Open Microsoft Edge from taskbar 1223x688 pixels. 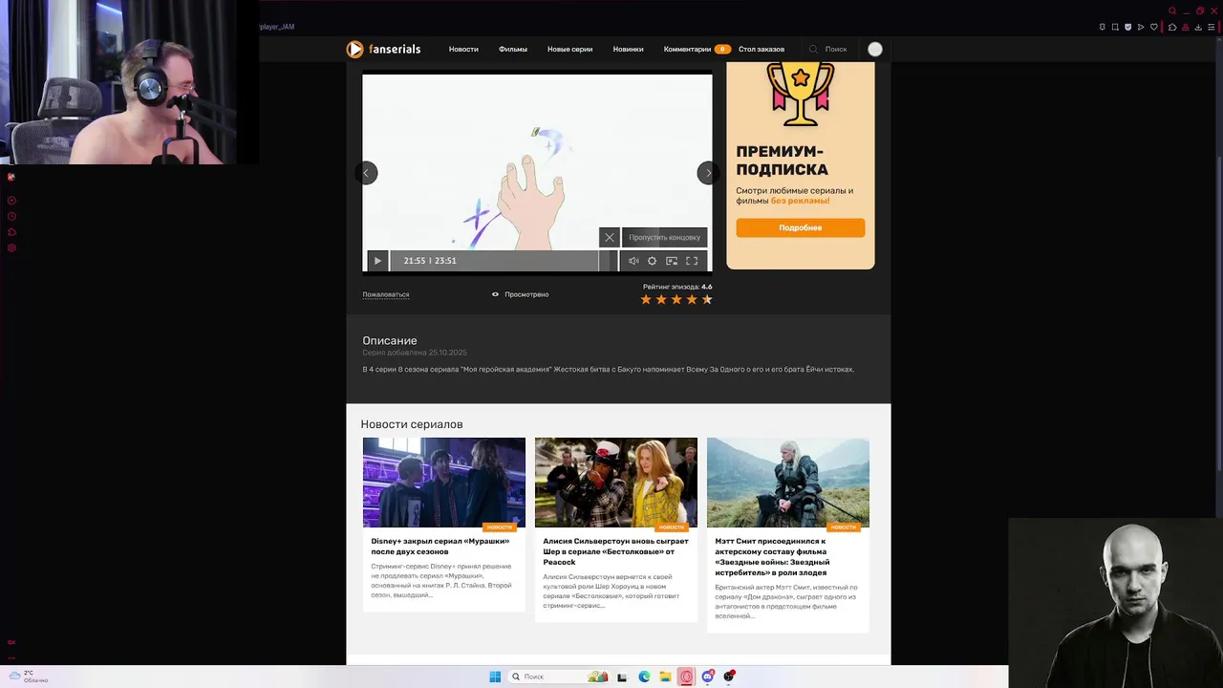(644, 677)
